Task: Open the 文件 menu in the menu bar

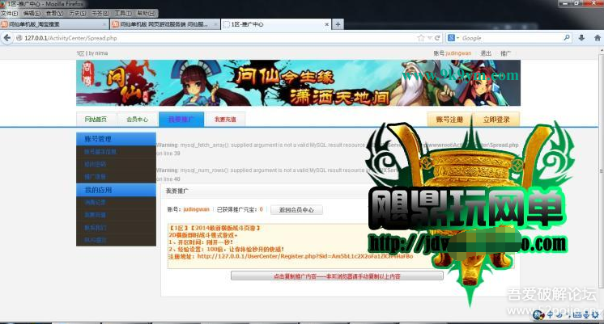Action: pos(10,14)
